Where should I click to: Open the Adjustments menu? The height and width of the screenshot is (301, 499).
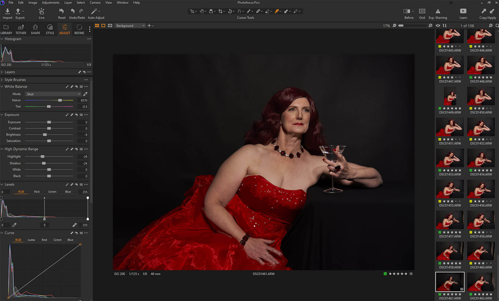(x=51, y=2)
